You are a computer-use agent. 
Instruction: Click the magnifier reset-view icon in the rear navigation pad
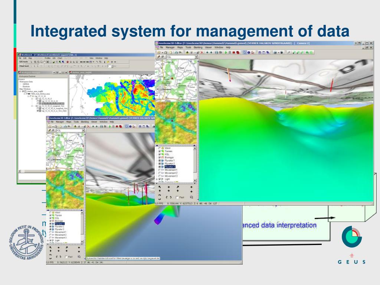[79, 256]
